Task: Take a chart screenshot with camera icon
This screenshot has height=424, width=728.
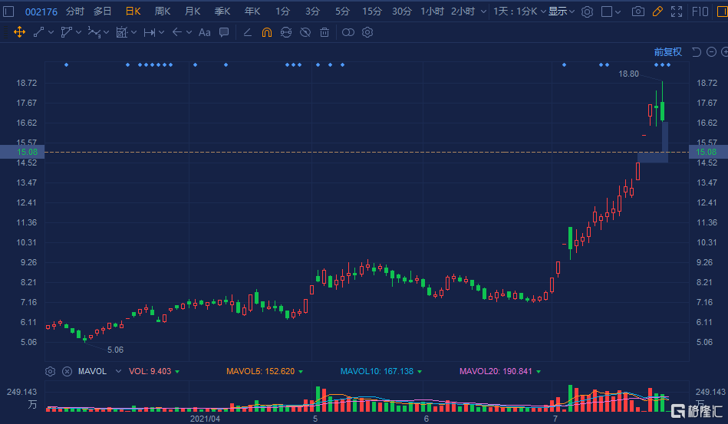Action: point(637,12)
